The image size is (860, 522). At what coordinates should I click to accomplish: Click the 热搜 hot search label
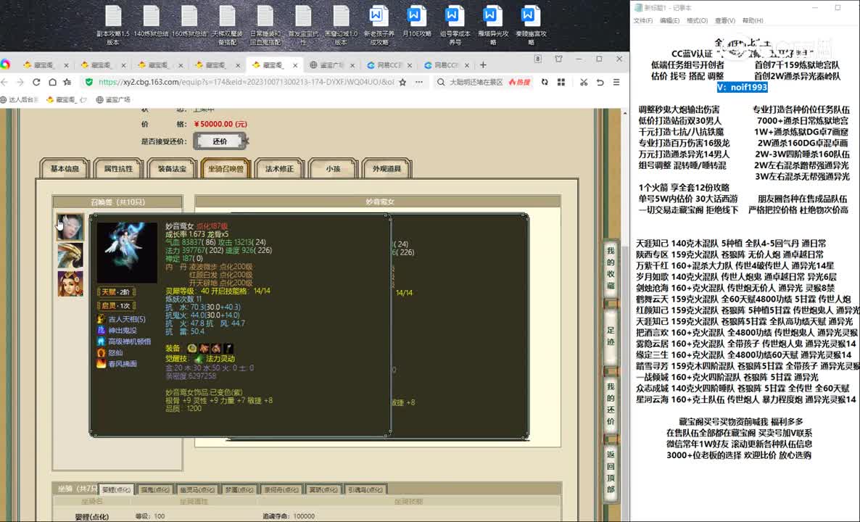point(519,82)
